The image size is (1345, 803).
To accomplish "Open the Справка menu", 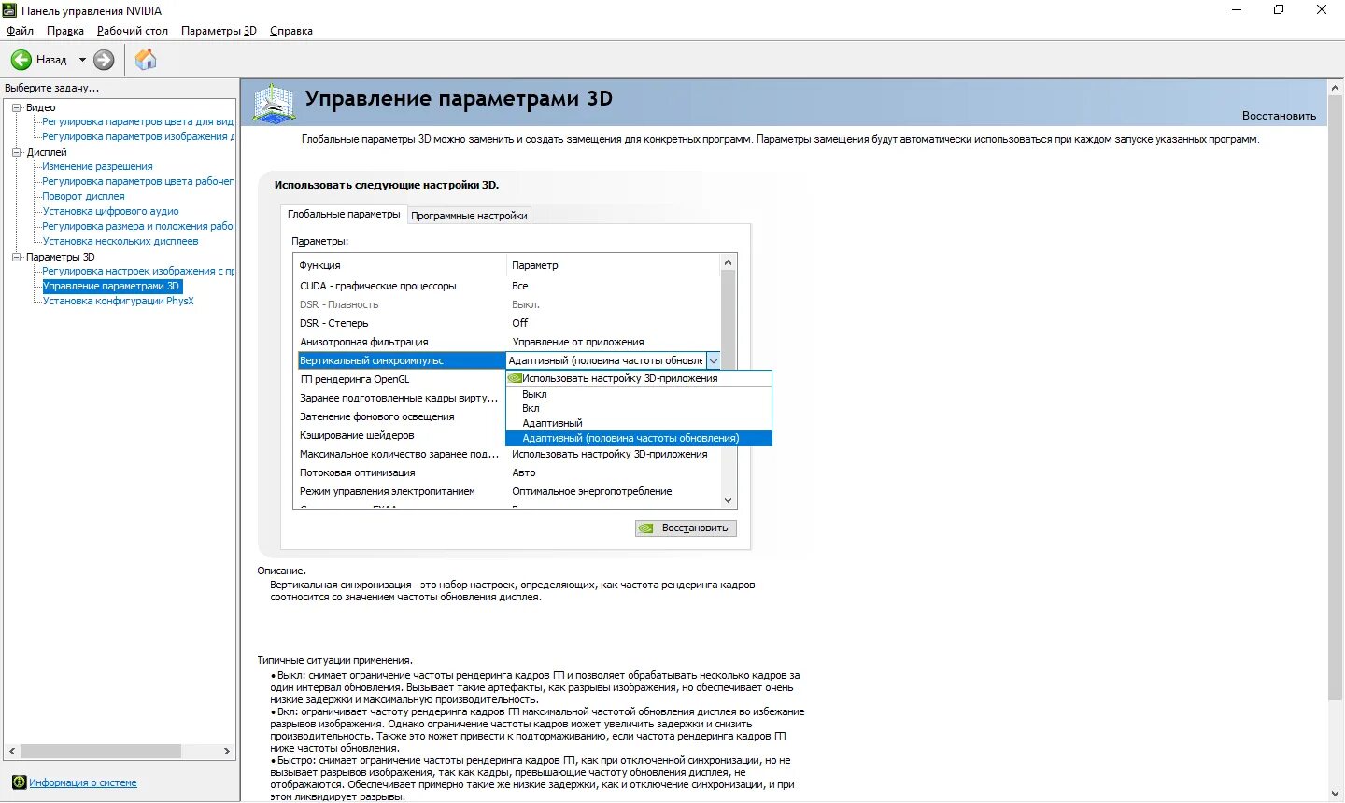I will (x=291, y=31).
